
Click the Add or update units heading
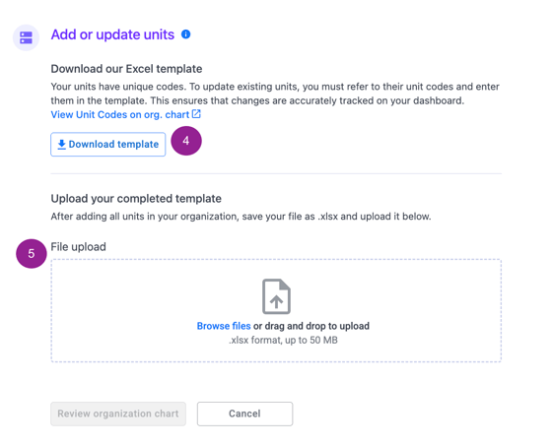click(112, 34)
